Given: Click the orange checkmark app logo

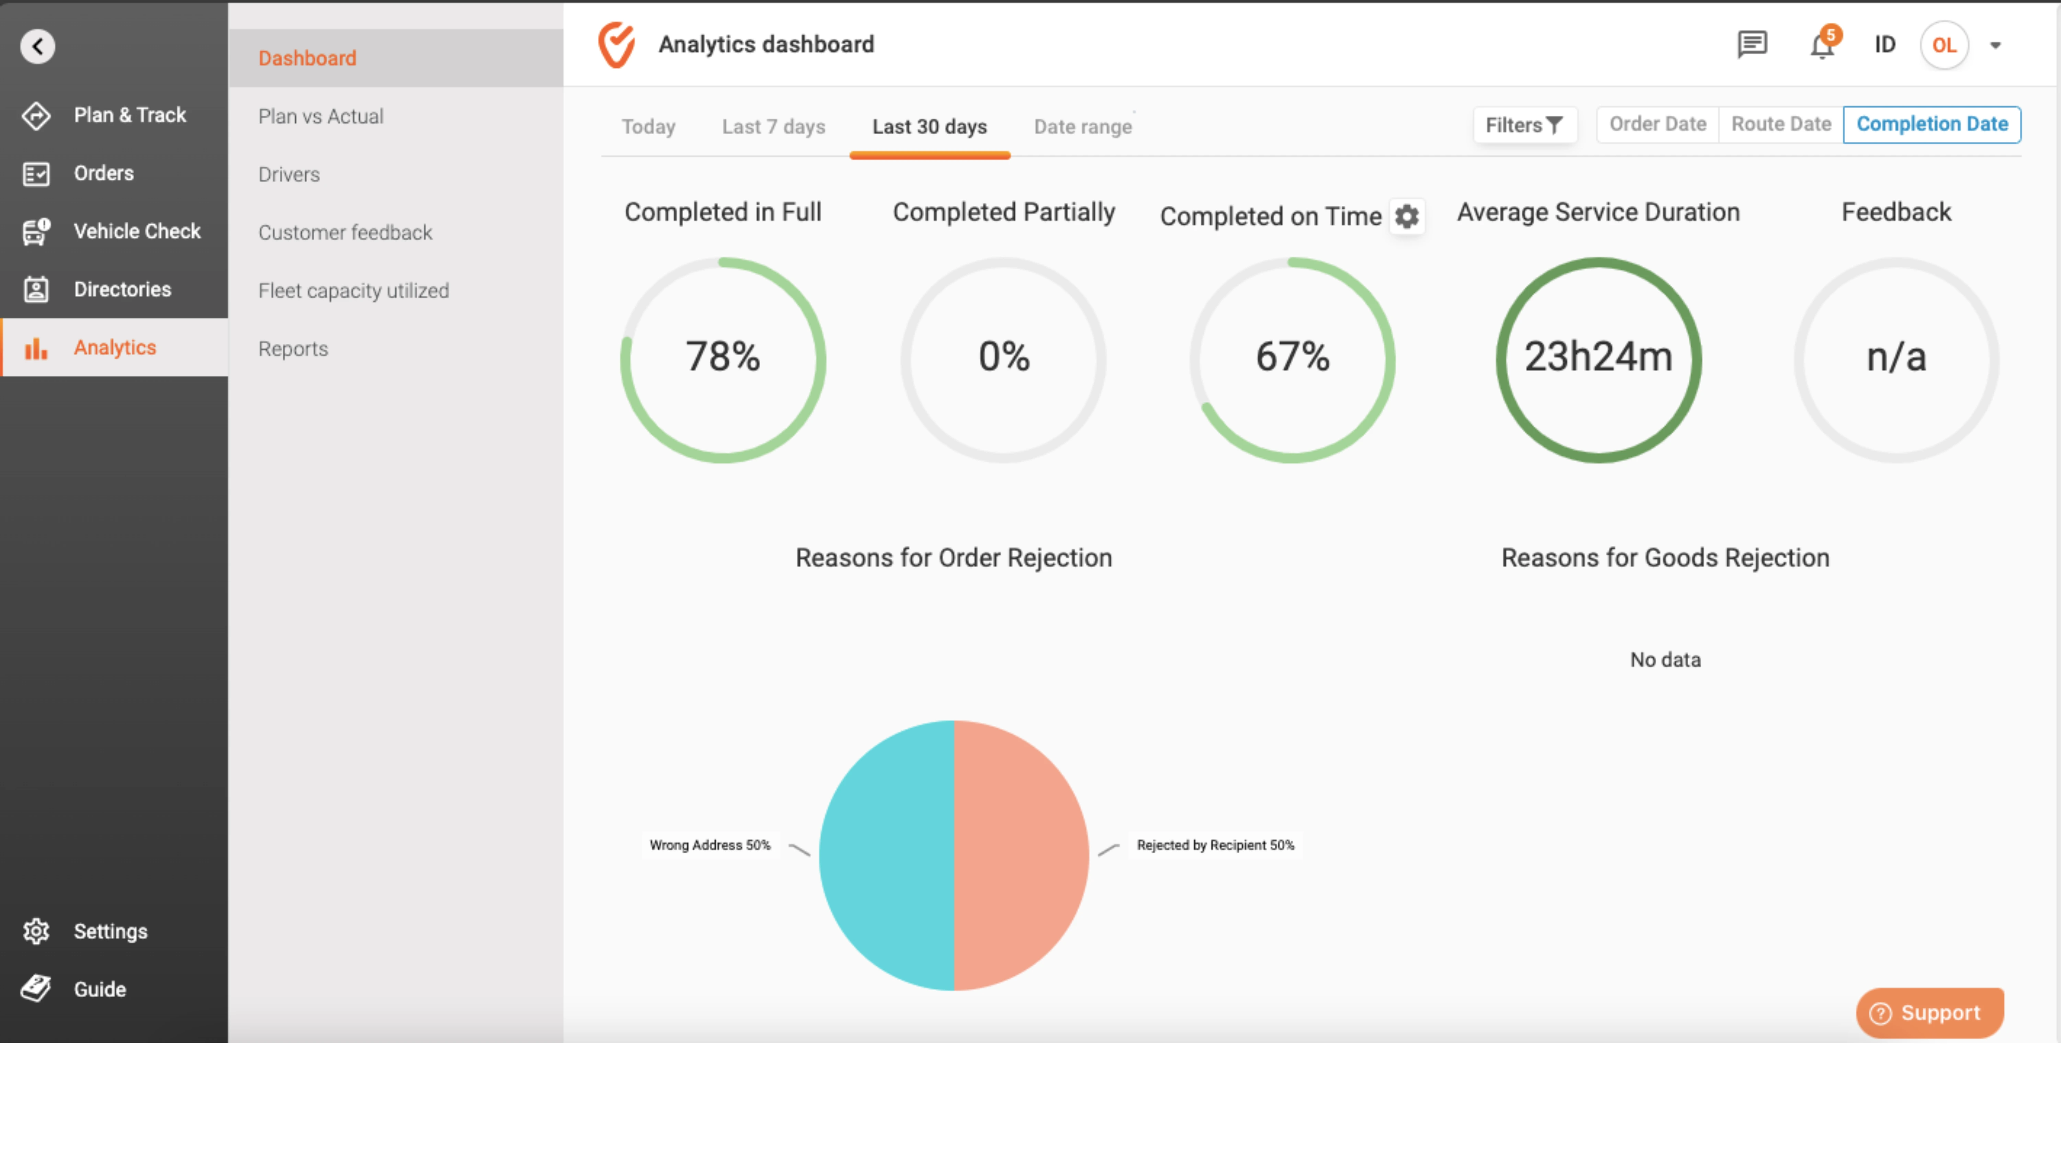Looking at the screenshot, I should 617,44.
